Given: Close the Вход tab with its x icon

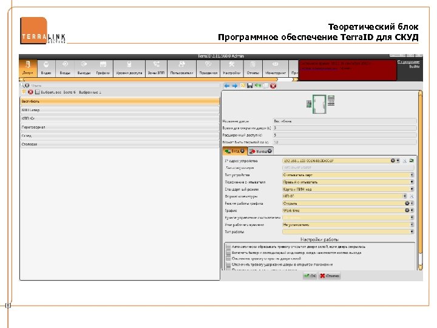Looking at the screenshot, I should 242,151.
